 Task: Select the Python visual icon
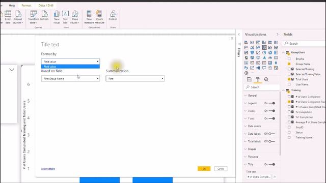(x=246, y=68)
